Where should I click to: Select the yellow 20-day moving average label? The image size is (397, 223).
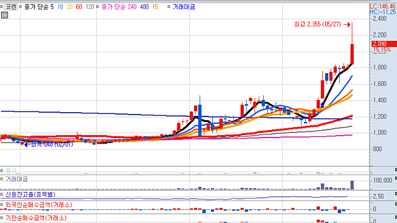click(69, 7)
